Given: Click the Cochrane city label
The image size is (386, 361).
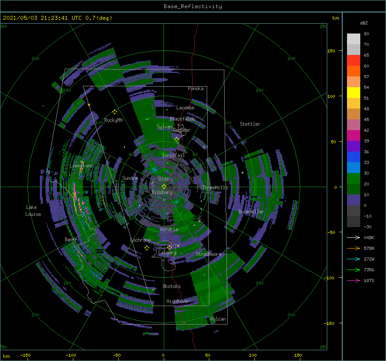Looking at the screenshot, I should 140,240.
